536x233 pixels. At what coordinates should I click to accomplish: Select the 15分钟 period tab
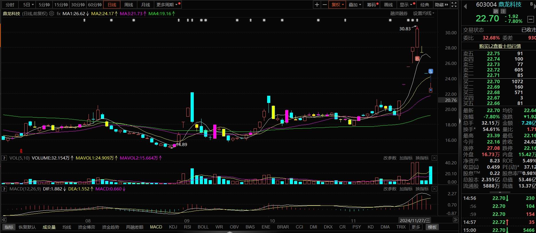pyautogui.click(x=61, y=5)
